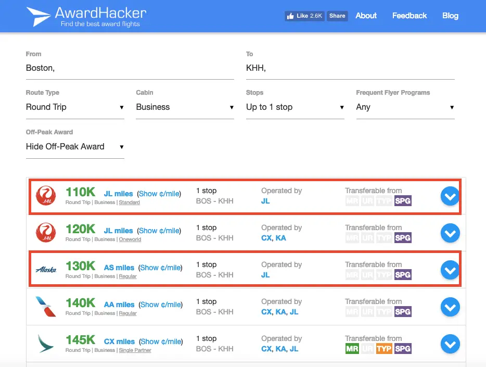Expand the 140K AA miles result
The width and height of the screenshot is (486, 367).
(450, 307)
